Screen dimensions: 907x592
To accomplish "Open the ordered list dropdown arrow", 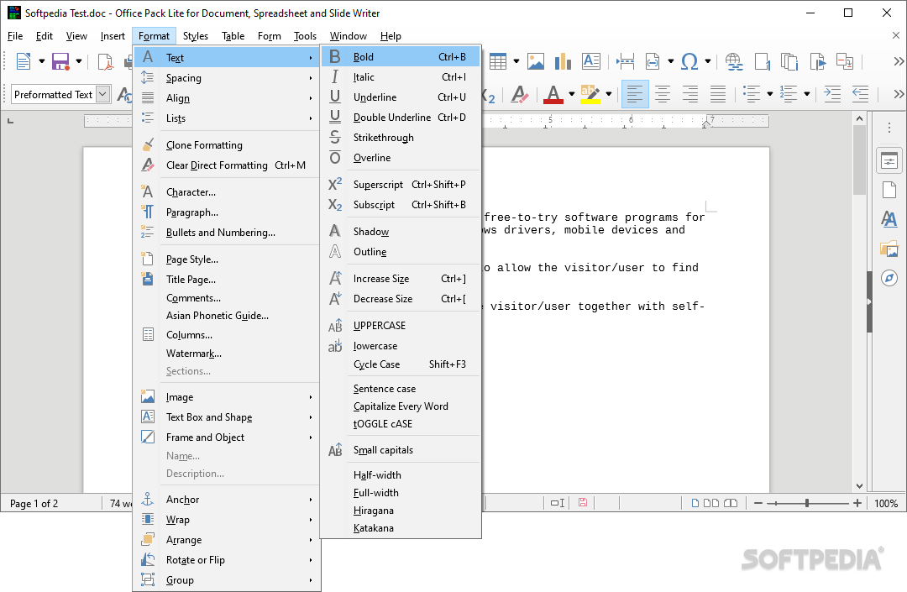I will coord(807,94).
